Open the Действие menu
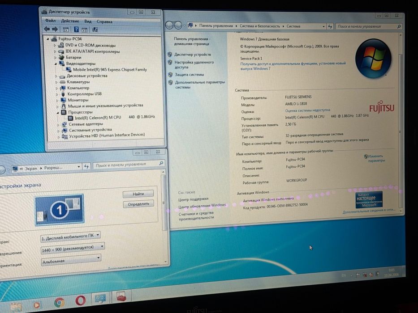Screen dimensions: 418x313 click(x=70, y=21)
